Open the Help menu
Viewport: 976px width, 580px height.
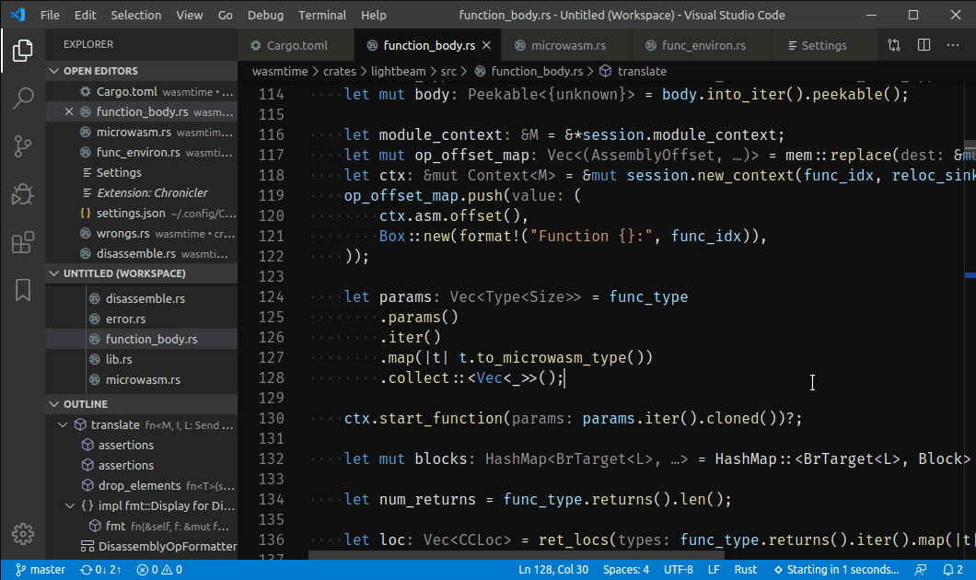click(x=374, y=15)
